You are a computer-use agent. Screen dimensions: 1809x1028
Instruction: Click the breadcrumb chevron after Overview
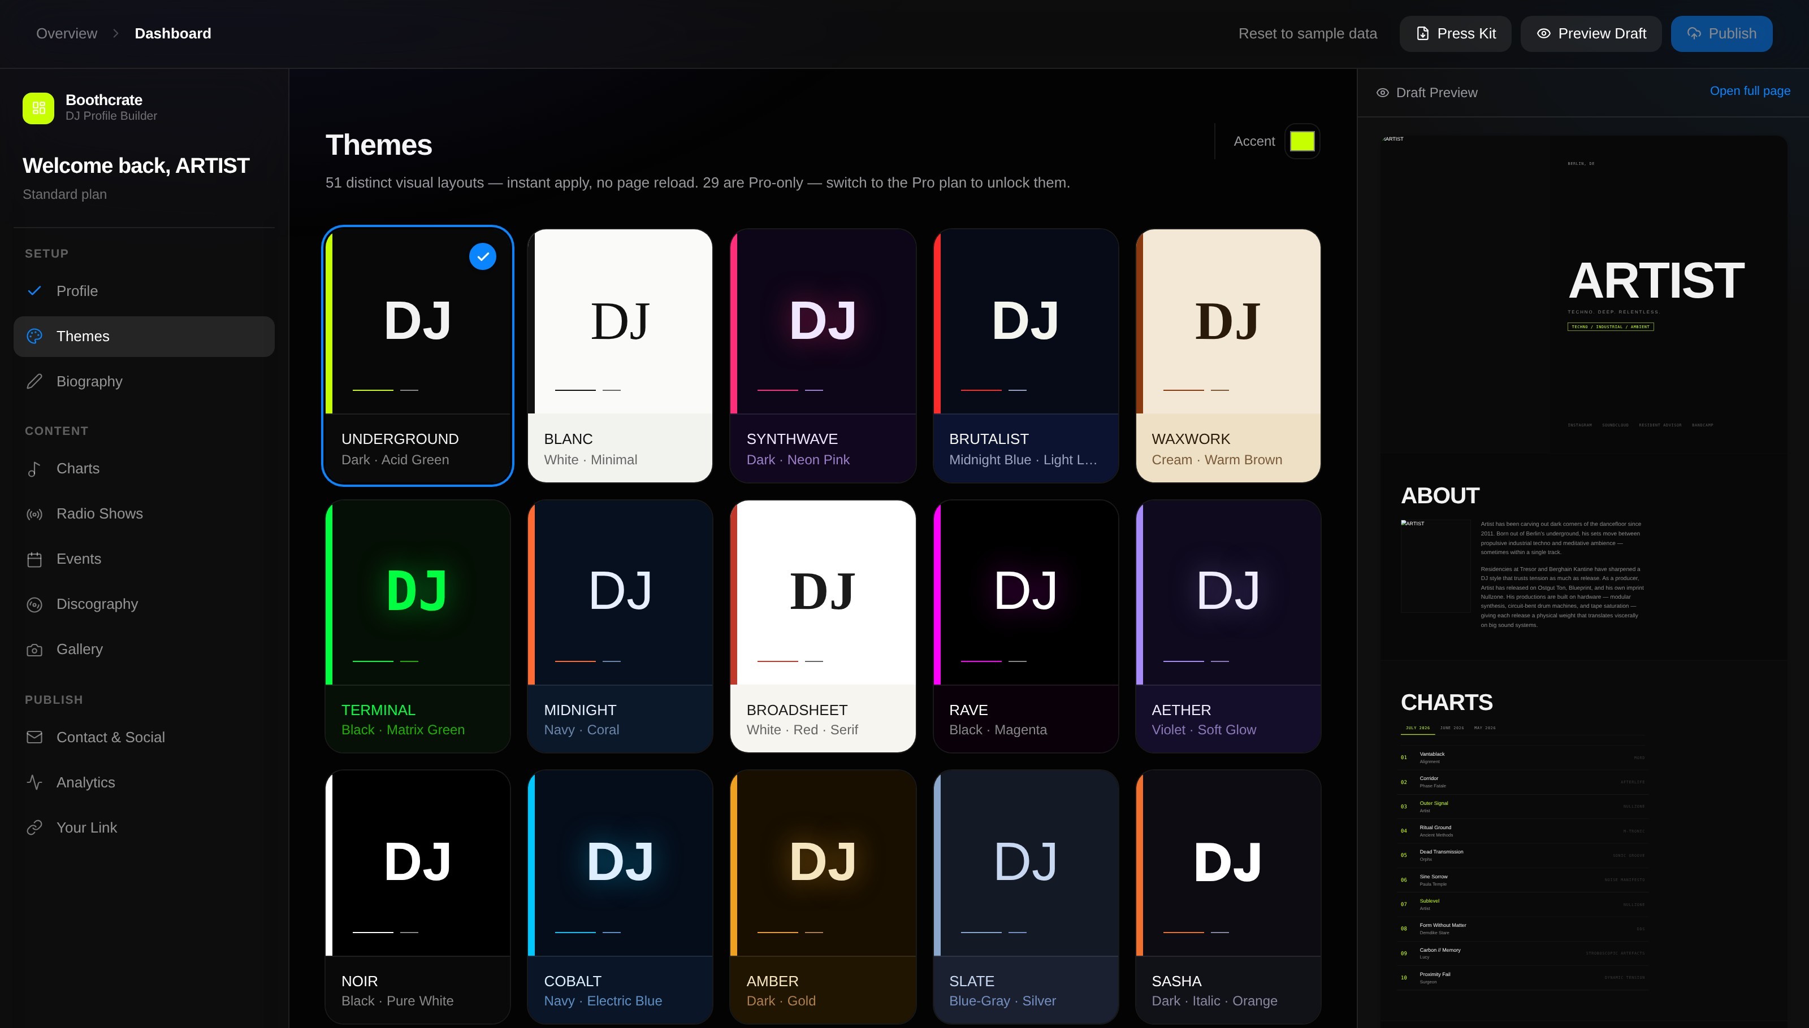(x=116, y=33)
